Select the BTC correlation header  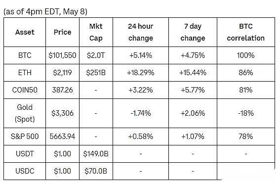coord(246,32)
